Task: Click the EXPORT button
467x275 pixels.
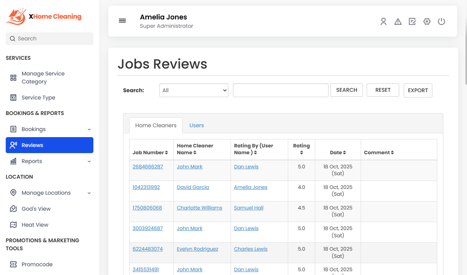Action: 418,90
